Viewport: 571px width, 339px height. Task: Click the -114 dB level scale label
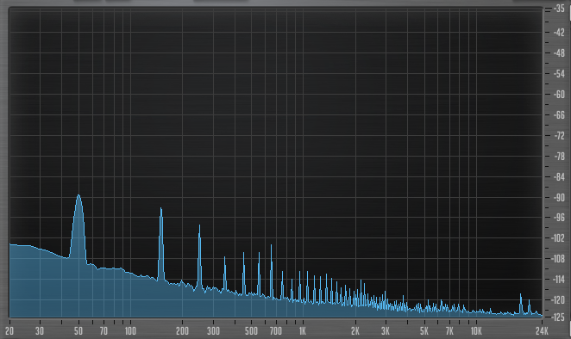559,280
